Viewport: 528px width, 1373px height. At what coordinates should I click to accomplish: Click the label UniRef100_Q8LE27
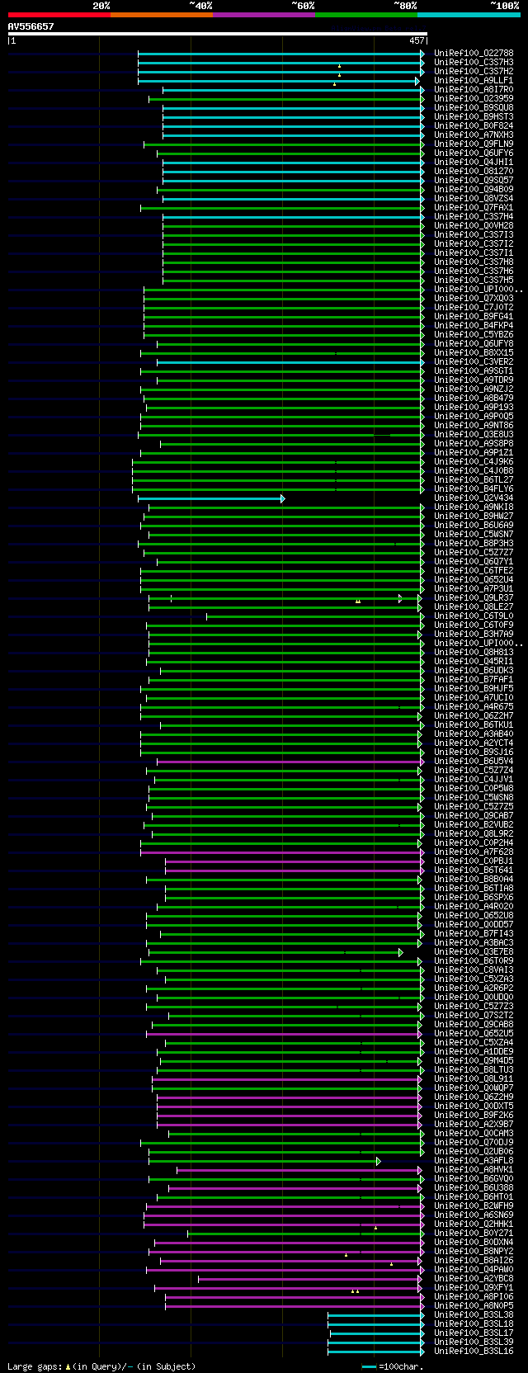pos(474,607)
